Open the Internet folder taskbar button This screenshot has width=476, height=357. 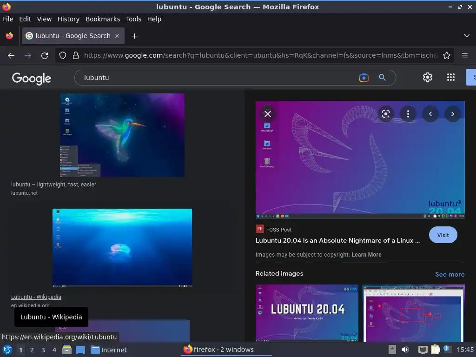point(109,350)
